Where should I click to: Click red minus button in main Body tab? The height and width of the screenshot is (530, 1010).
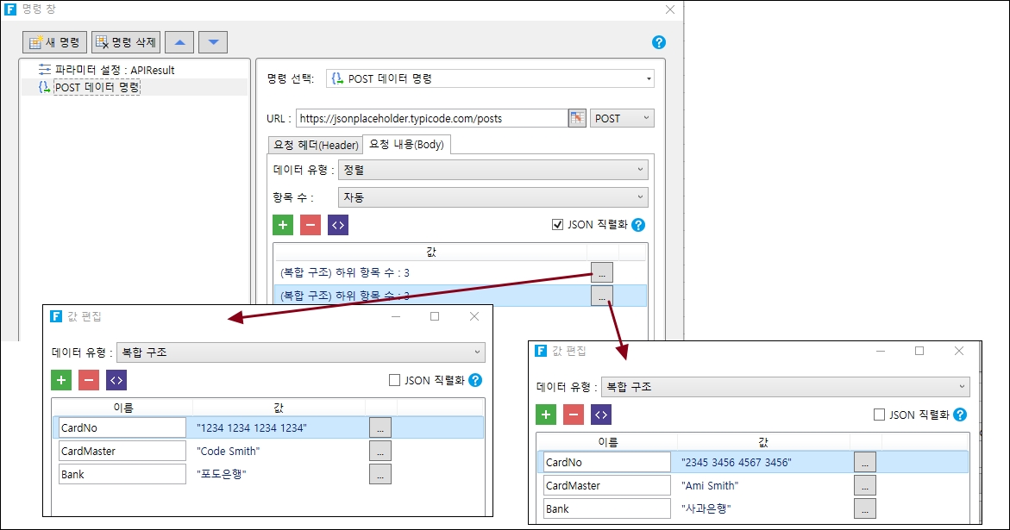[311, 225]
